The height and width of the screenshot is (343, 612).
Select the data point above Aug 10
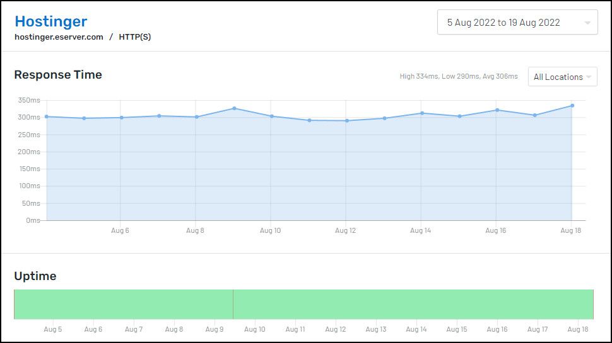click(x=272, y=116)
